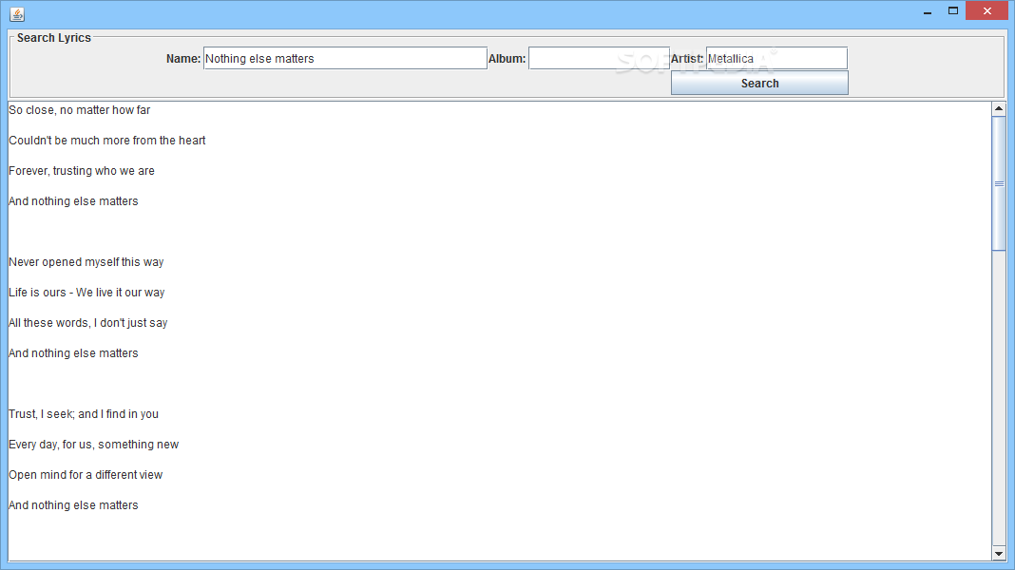Click the 'Search Lyrics' panel title
This screenshot has height=570, width=1015.
pyautogui.click(x=54, y=38)
